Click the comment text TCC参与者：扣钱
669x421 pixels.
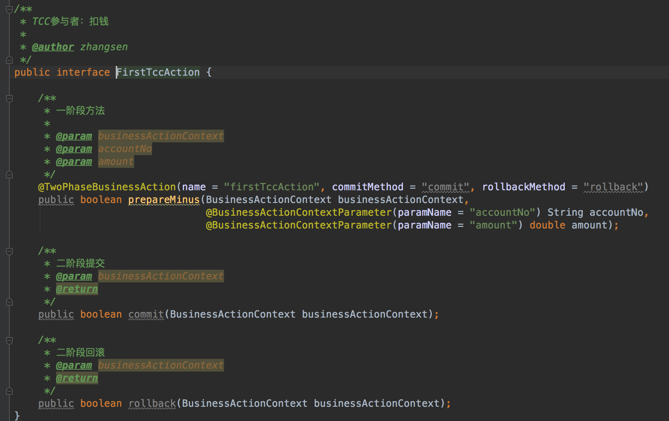click(70, 21)
